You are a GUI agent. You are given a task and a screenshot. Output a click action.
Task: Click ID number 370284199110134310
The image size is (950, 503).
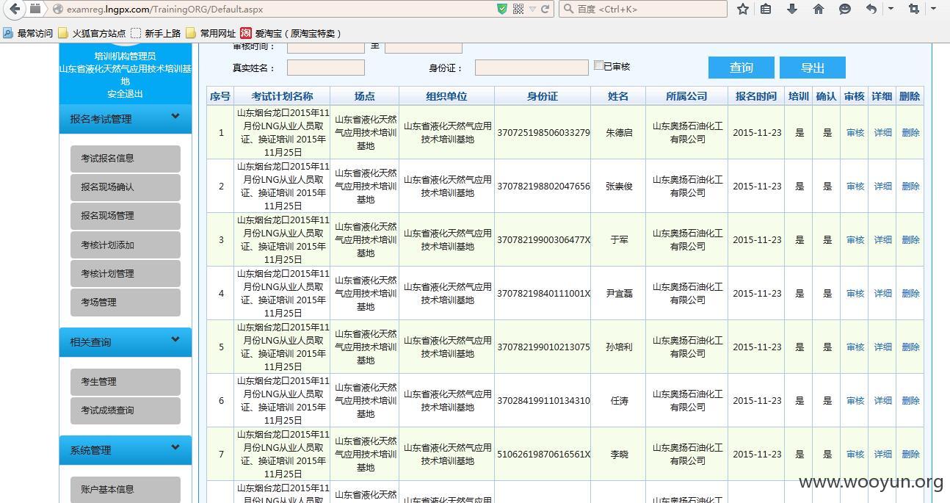pos(543,401)
